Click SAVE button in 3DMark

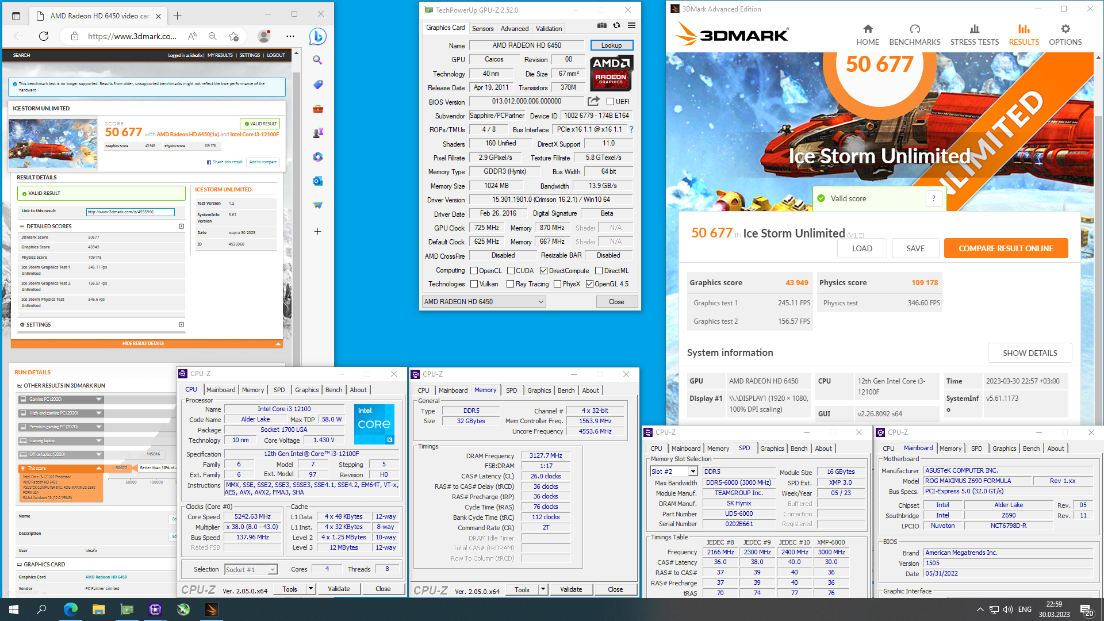[x=915, y=248]
